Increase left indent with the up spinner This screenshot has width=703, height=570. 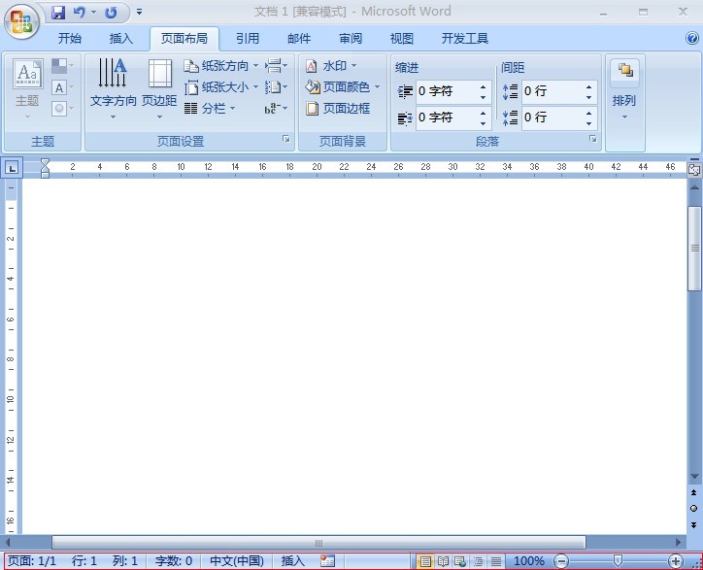(483, 86)
